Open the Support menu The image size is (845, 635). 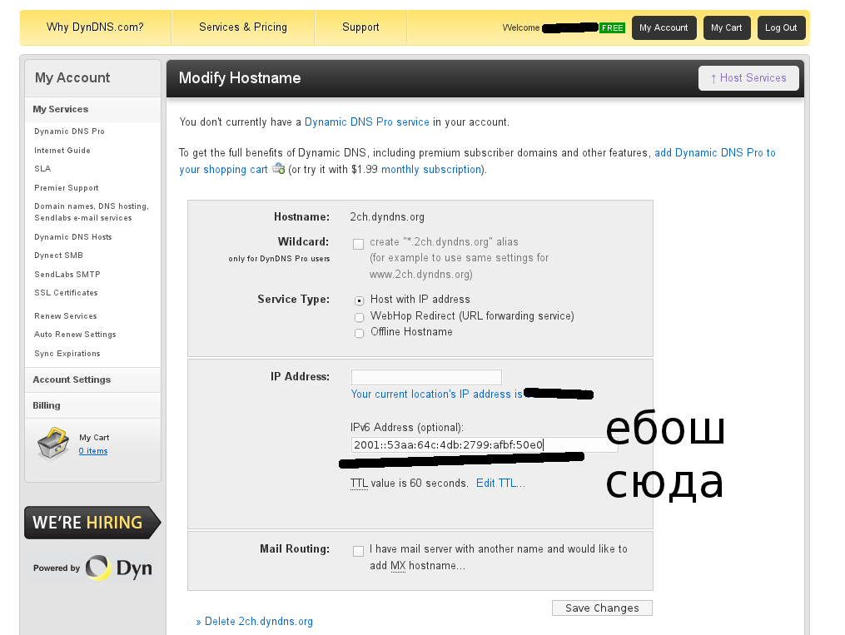coord(360,27)
